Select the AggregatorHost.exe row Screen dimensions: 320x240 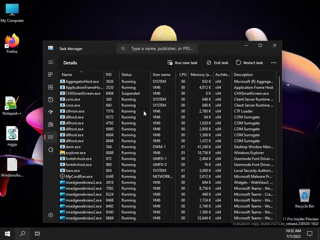tap(168, 82)
